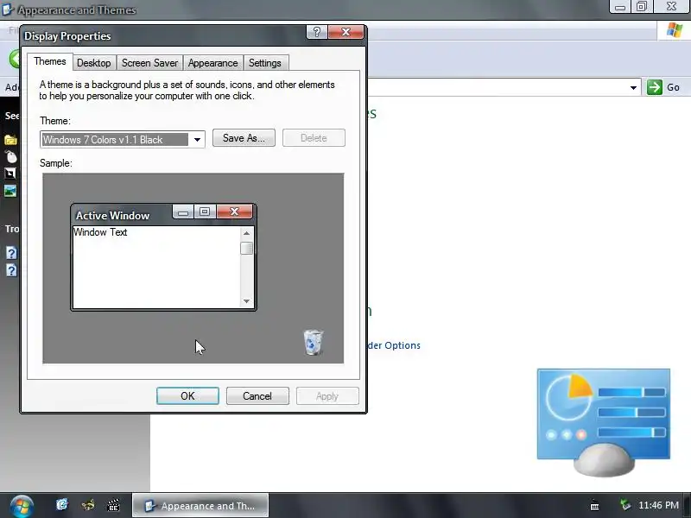Open the Folder Options link
The height and width of the screenshot is (518, 691).
394,345
